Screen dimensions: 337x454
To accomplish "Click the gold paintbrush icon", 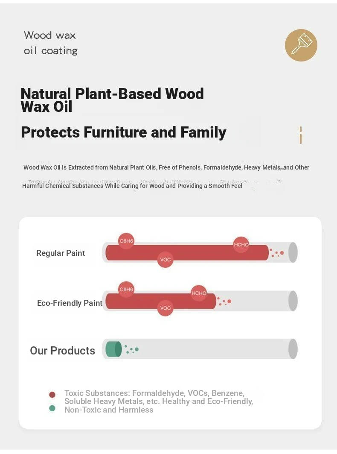I will pyautogui.click(x=301, y=45).
